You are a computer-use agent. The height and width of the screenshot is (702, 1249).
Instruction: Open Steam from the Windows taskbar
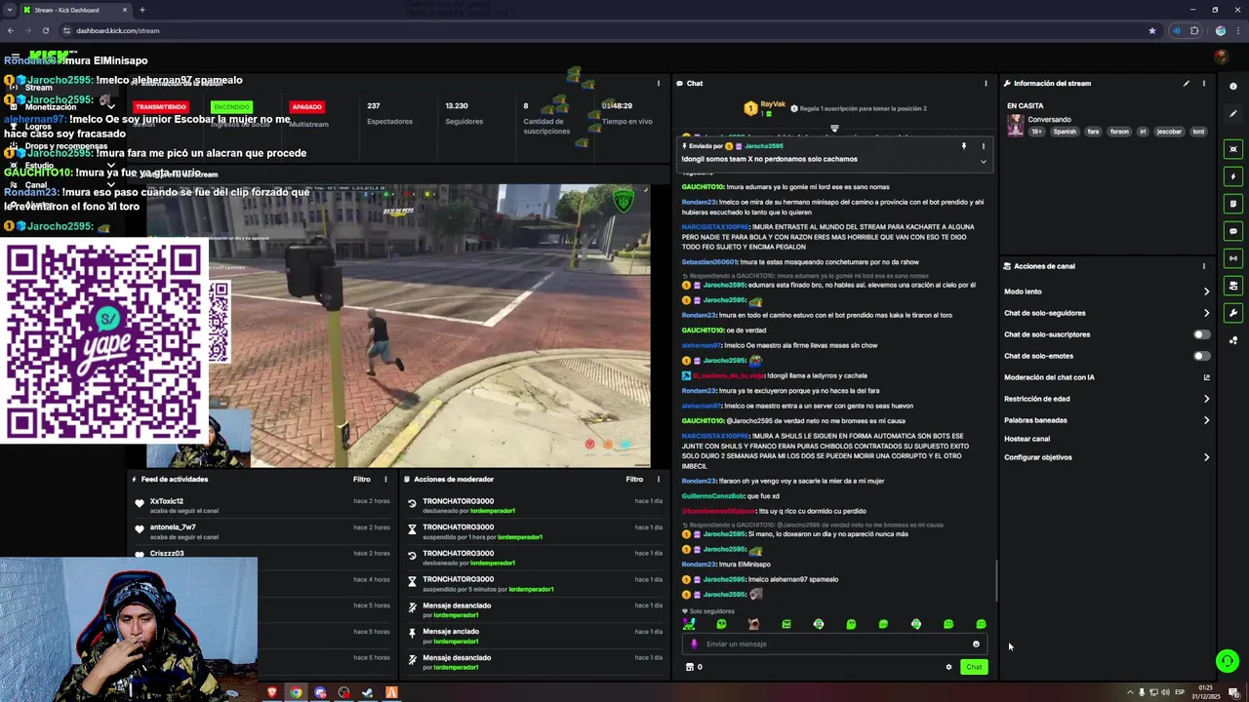click(x=368, y=692)
